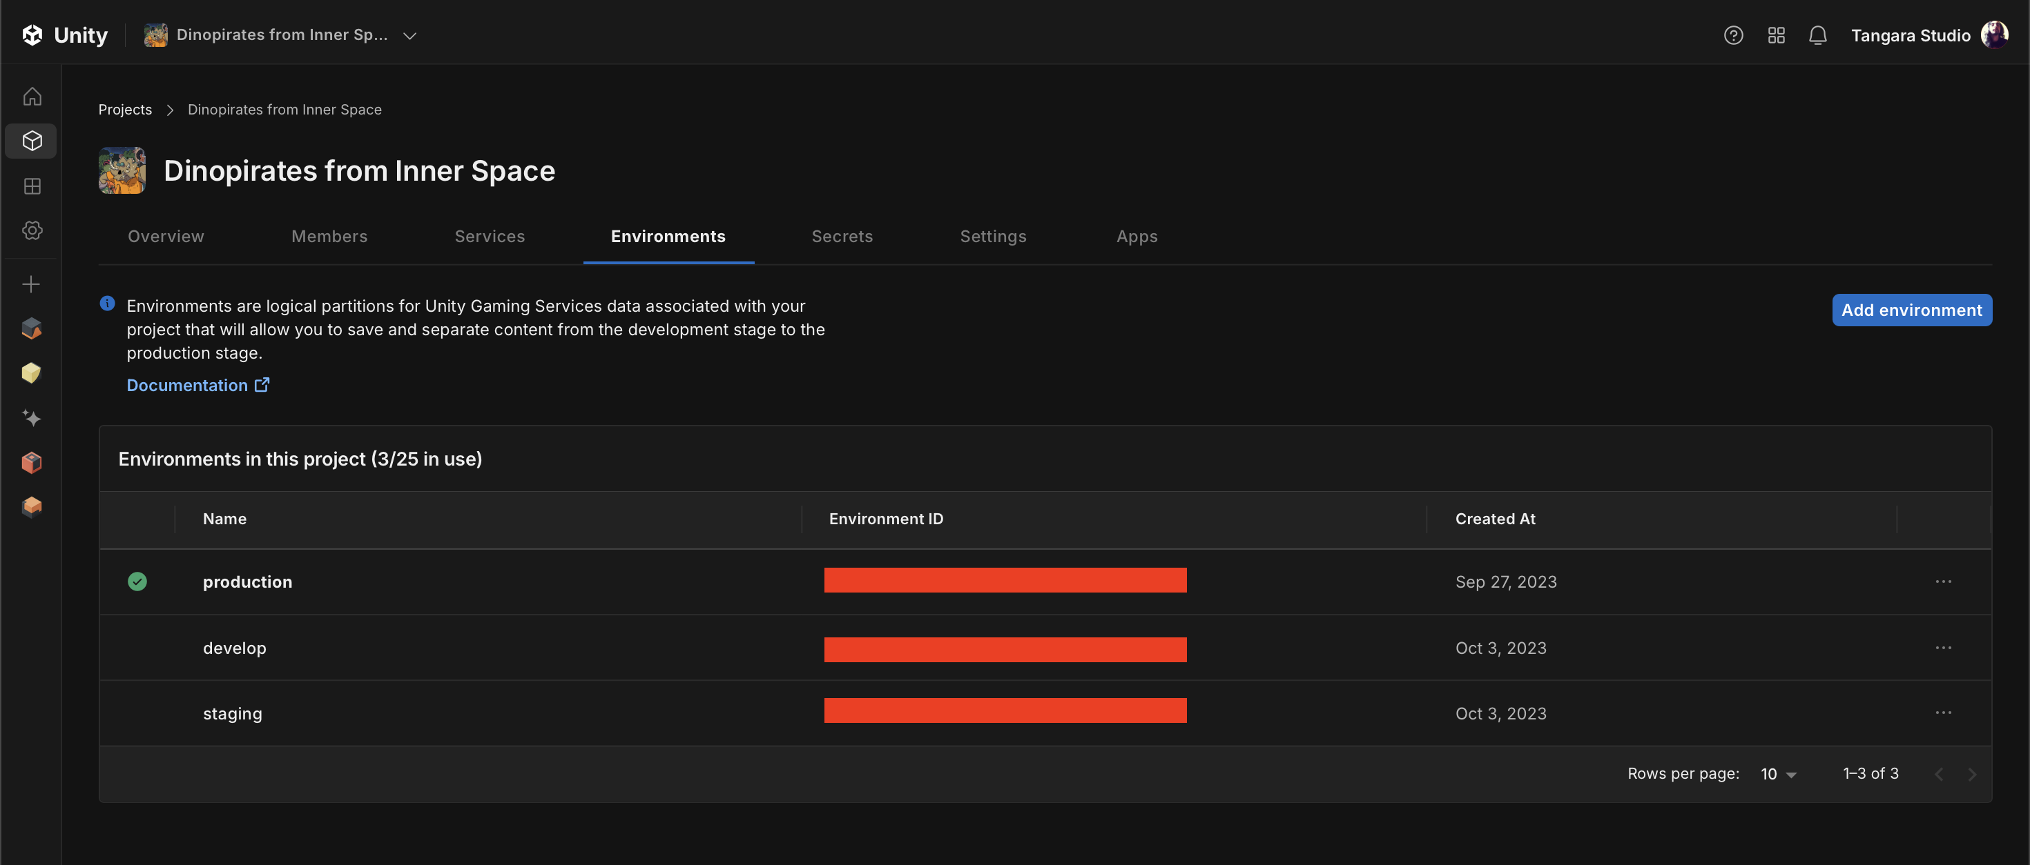Open the Home icon in the sidebar

32,97
